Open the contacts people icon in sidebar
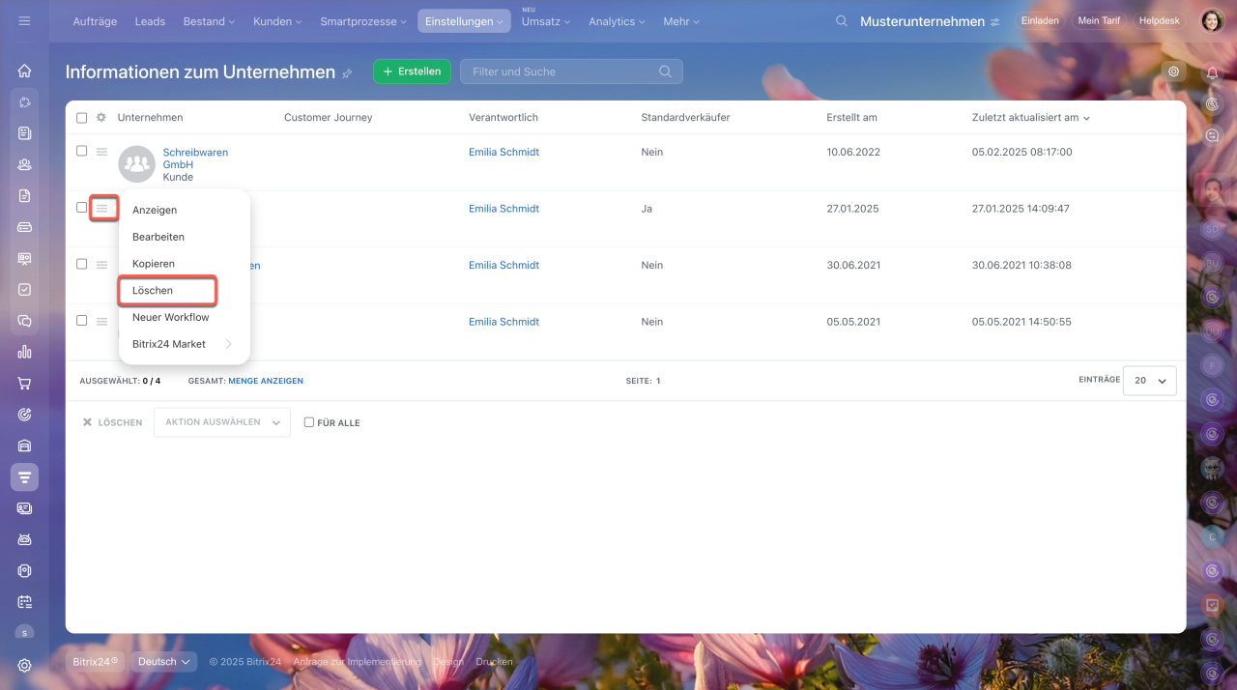Viewport: 1237px width, 690px height. coord(24,164)
